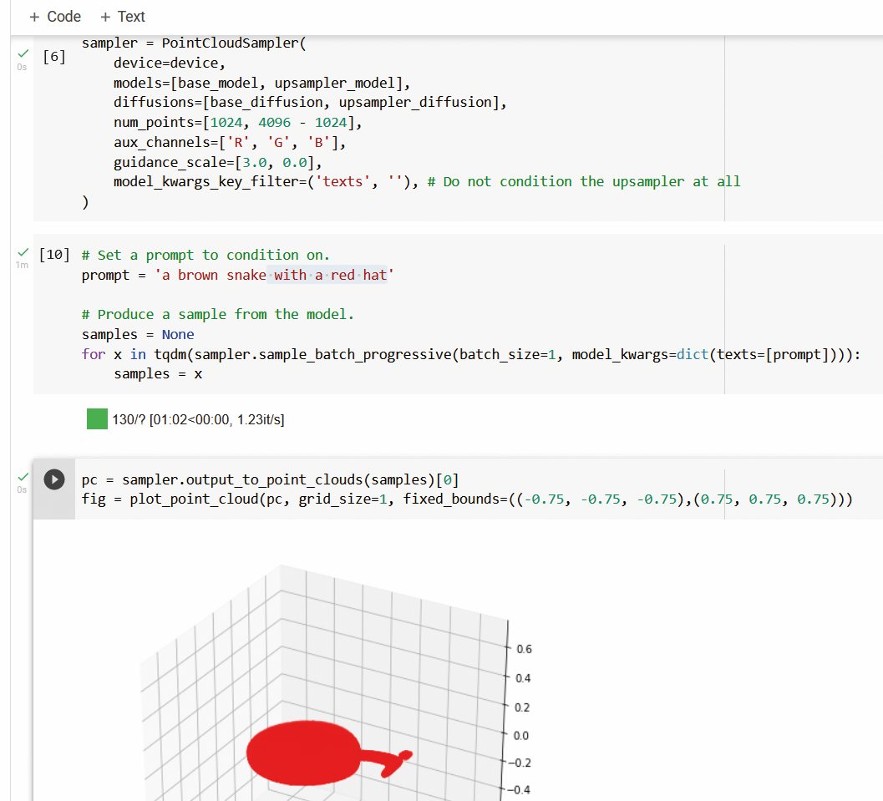This screenshot has height=801, width=883.
Task: Click the 0.6 axis tick label on plot
Action: pos(524,649)
